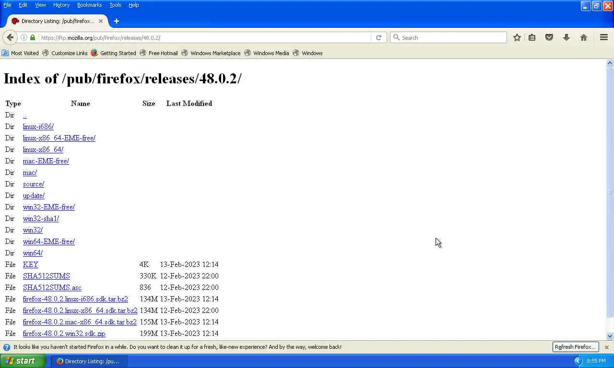Image resolution: width=614 pixels, height=368 pixels.
Task: Open the View menu
Action: [40, 5]
